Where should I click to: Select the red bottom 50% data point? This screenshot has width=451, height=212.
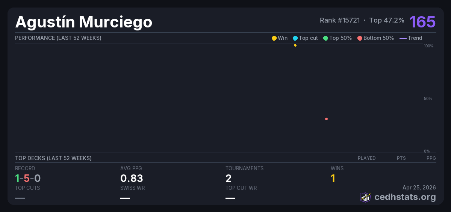(x=326, y=119)
